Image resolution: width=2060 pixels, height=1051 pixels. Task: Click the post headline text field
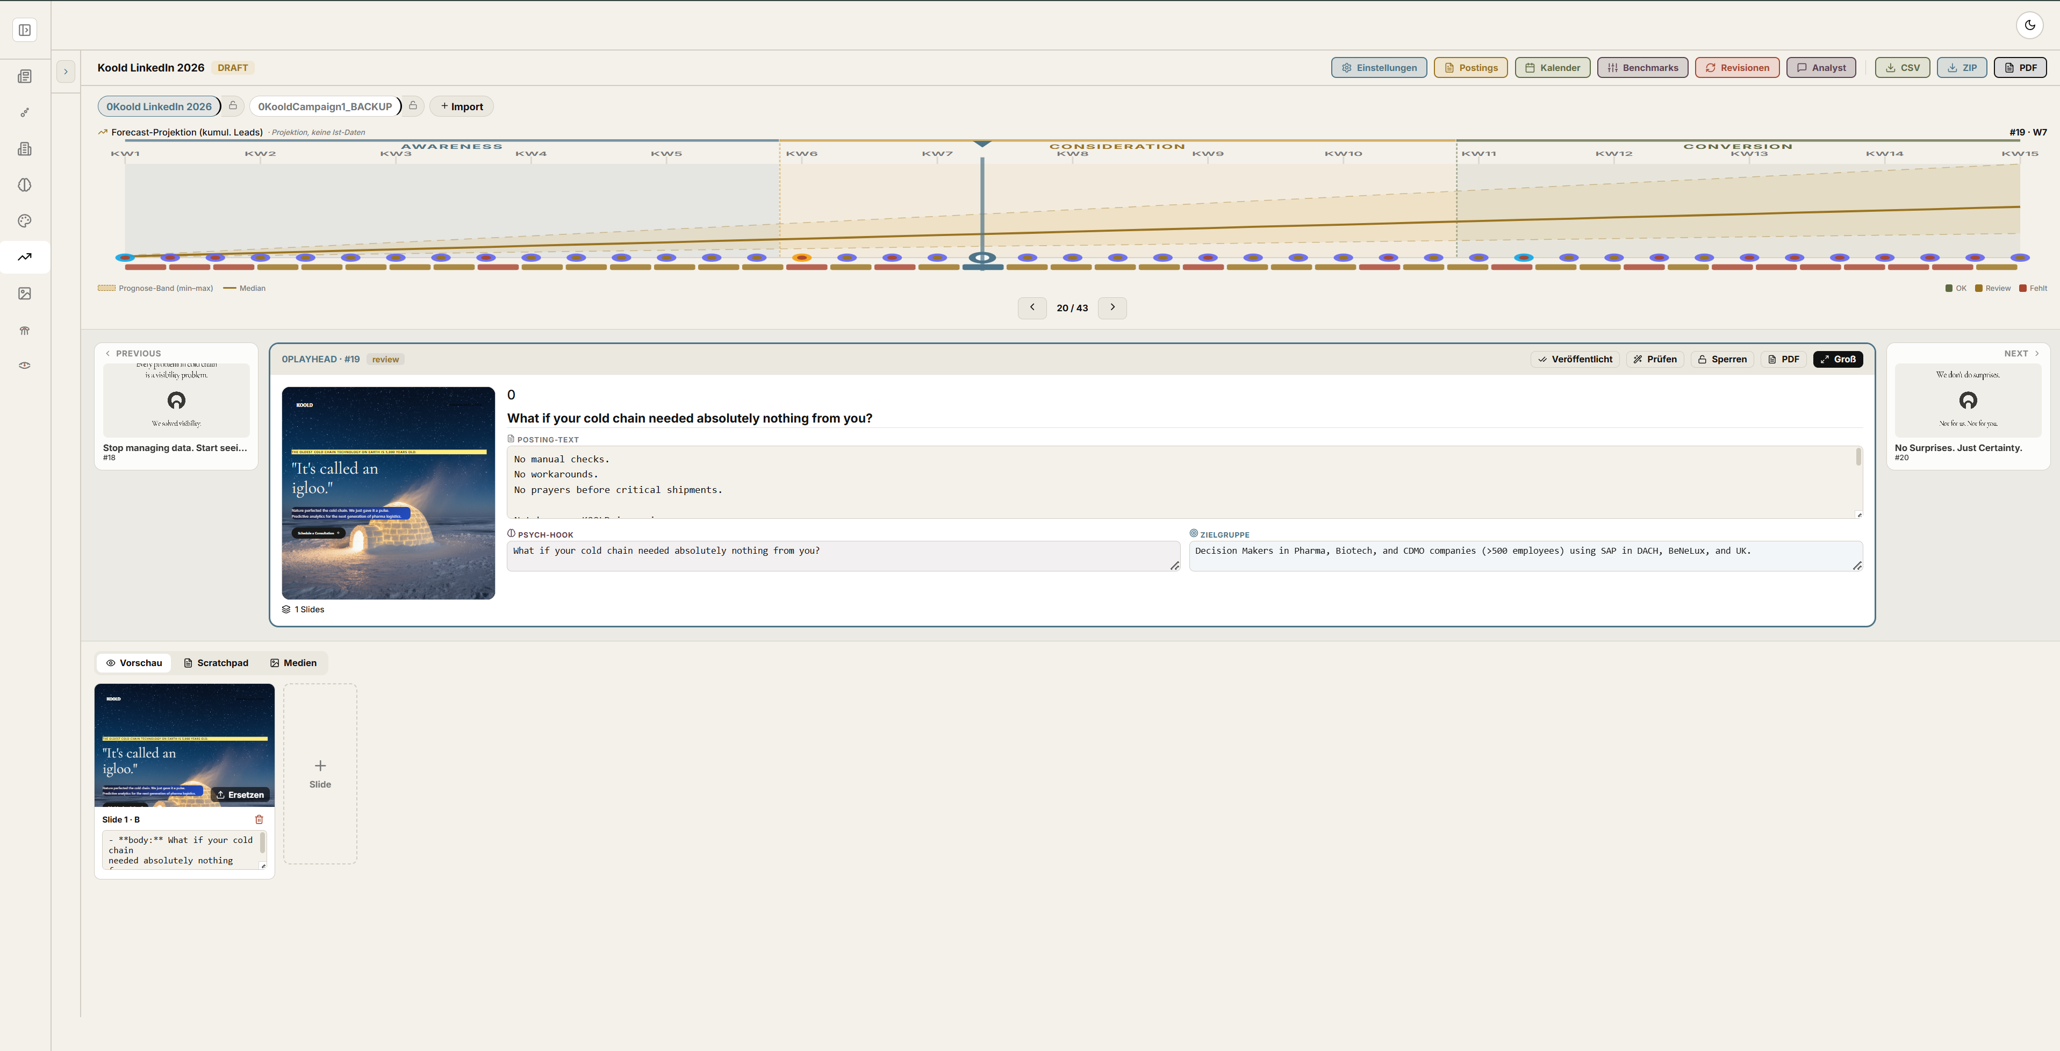(1183, 418)
